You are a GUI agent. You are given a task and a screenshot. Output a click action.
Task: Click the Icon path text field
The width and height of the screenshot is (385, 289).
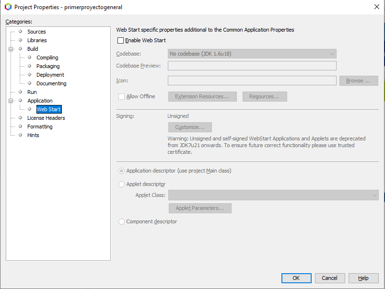point(252,81)
